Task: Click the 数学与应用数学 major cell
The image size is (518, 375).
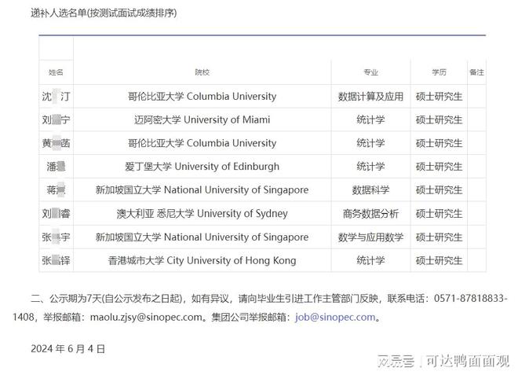Action: click(x=370, y=237)
